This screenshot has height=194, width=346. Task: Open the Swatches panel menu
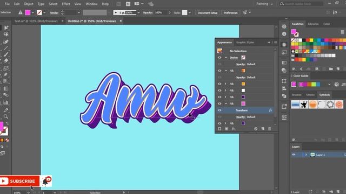342,32
